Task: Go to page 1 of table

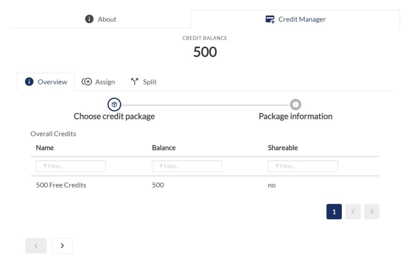Action: coord(334,212)
